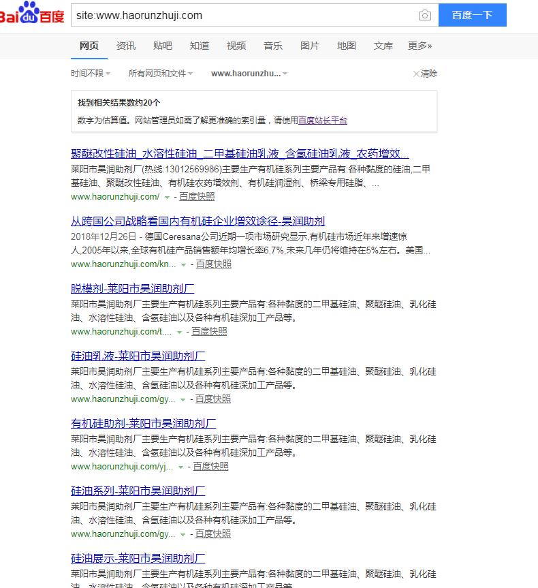
Task: Open result 从跨国公司战略看国内有机硅企业增效途径
Action: (197, 221)
